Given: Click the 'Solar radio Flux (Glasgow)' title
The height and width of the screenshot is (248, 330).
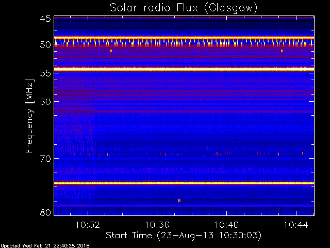Looking at the screenshot, I should [x=184, y=7].
